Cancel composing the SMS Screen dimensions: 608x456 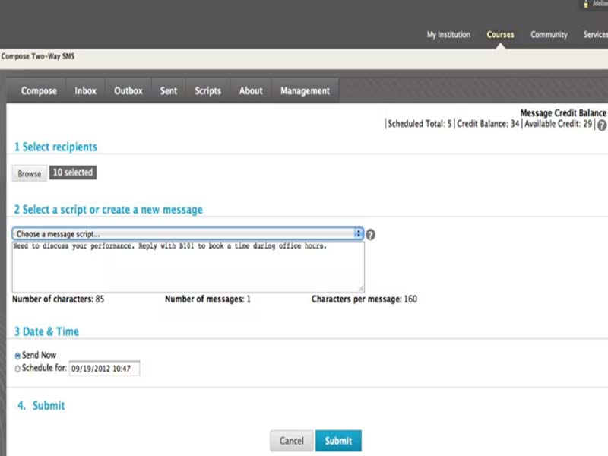tap(292, 441)
